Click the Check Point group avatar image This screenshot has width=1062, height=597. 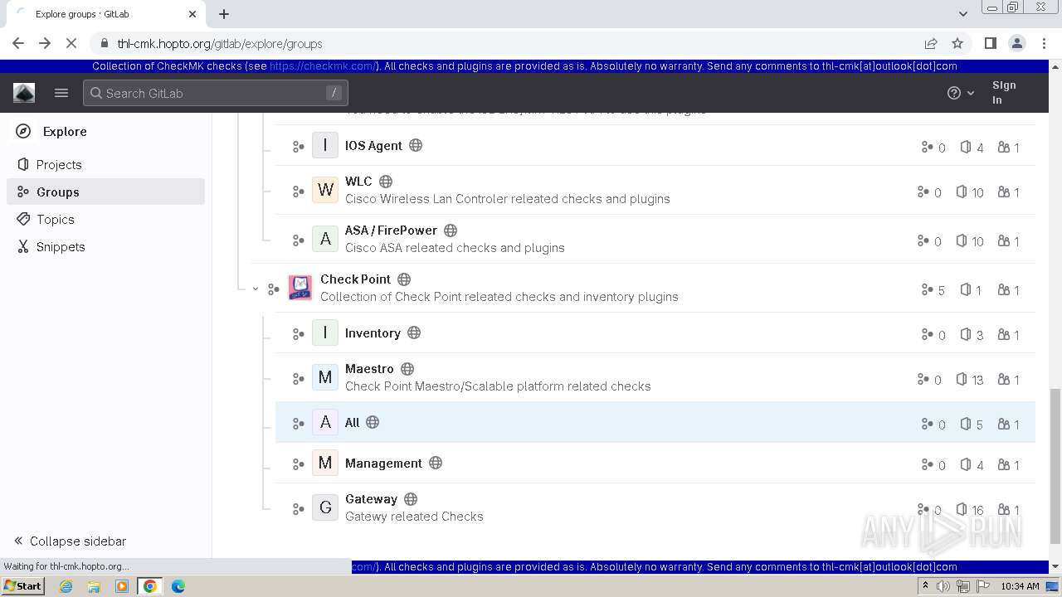pos(300,288)
